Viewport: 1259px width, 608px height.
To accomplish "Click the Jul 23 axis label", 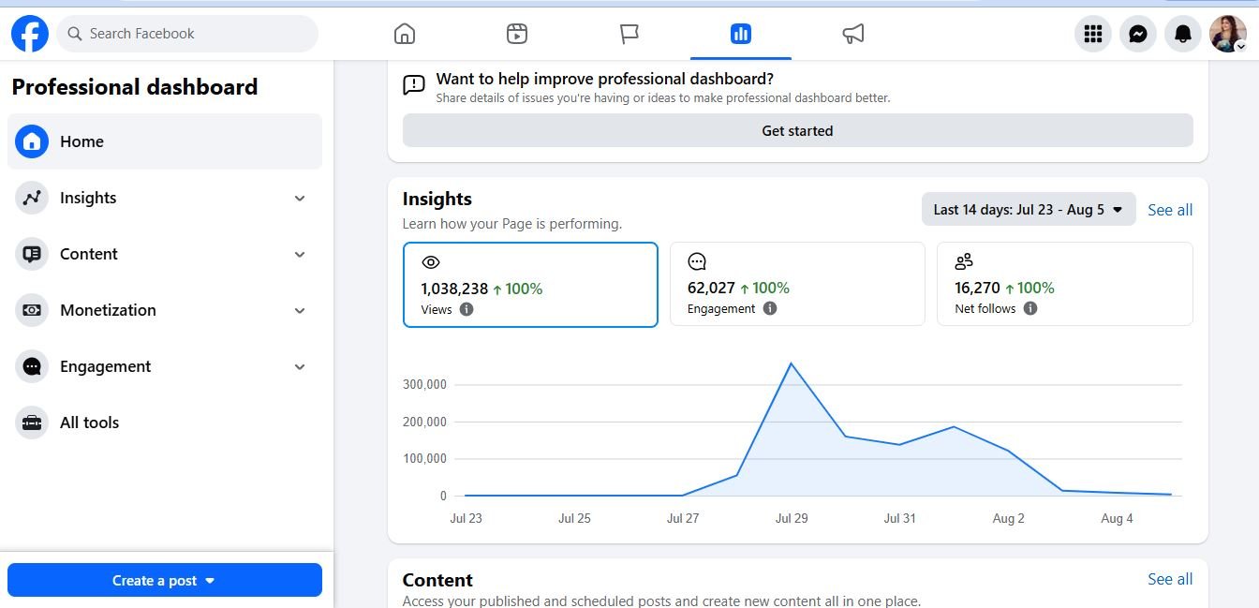I will (466, 518).
